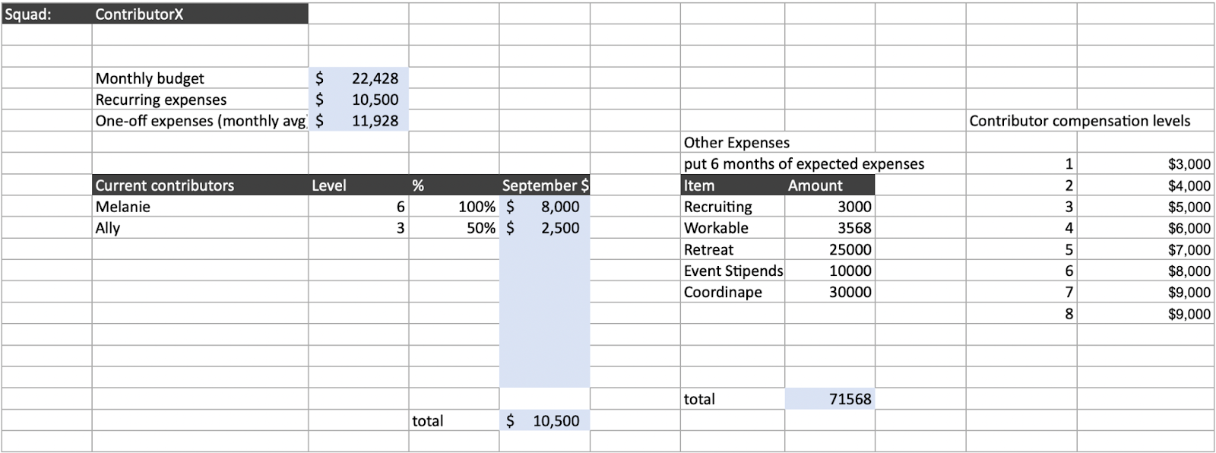The width and height of the screenshot is (1216, 453).
Task: Click the Event Stipends amount 10000
Action: [830, 271]
